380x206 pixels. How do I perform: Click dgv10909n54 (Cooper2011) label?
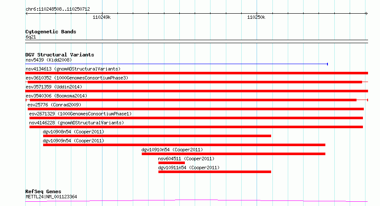click(73, 141)
